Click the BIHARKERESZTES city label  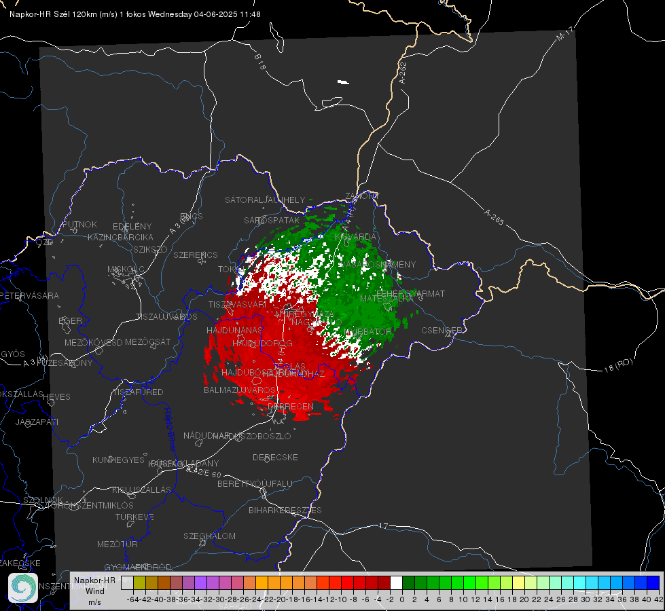pyautogui.click(x=285, y=510)
